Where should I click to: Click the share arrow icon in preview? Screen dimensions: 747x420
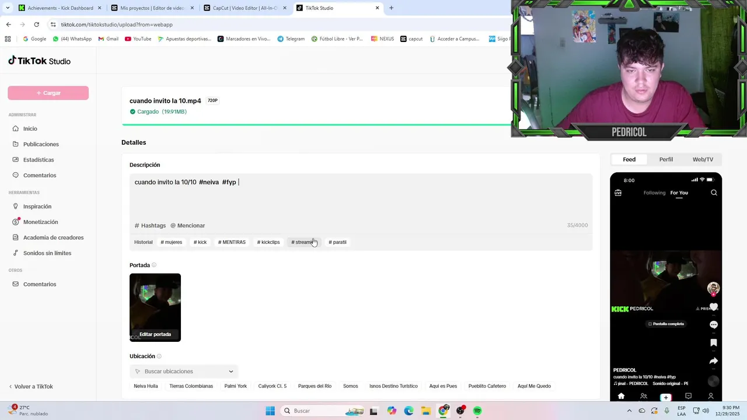click(713, 362)
